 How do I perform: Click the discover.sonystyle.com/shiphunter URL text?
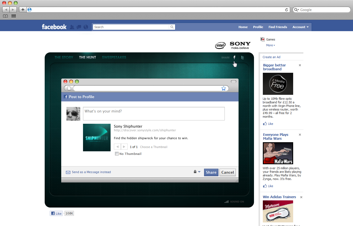[x=145, y=130]
